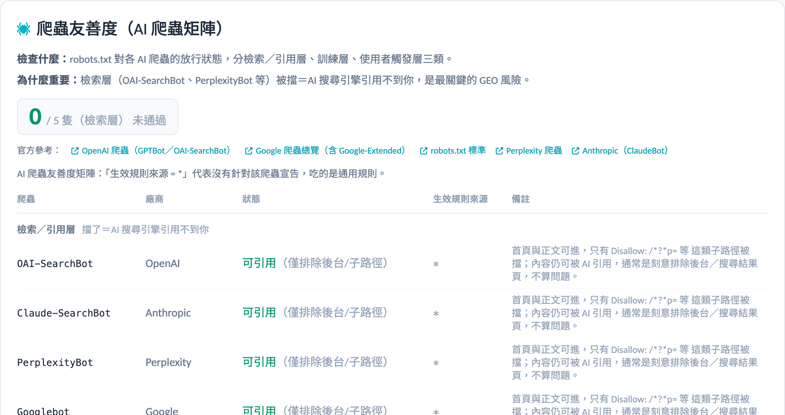The image size is (785, 415).
Task: Click the asterisk rule source in PerplexityBot row
Action: [436, 363]
